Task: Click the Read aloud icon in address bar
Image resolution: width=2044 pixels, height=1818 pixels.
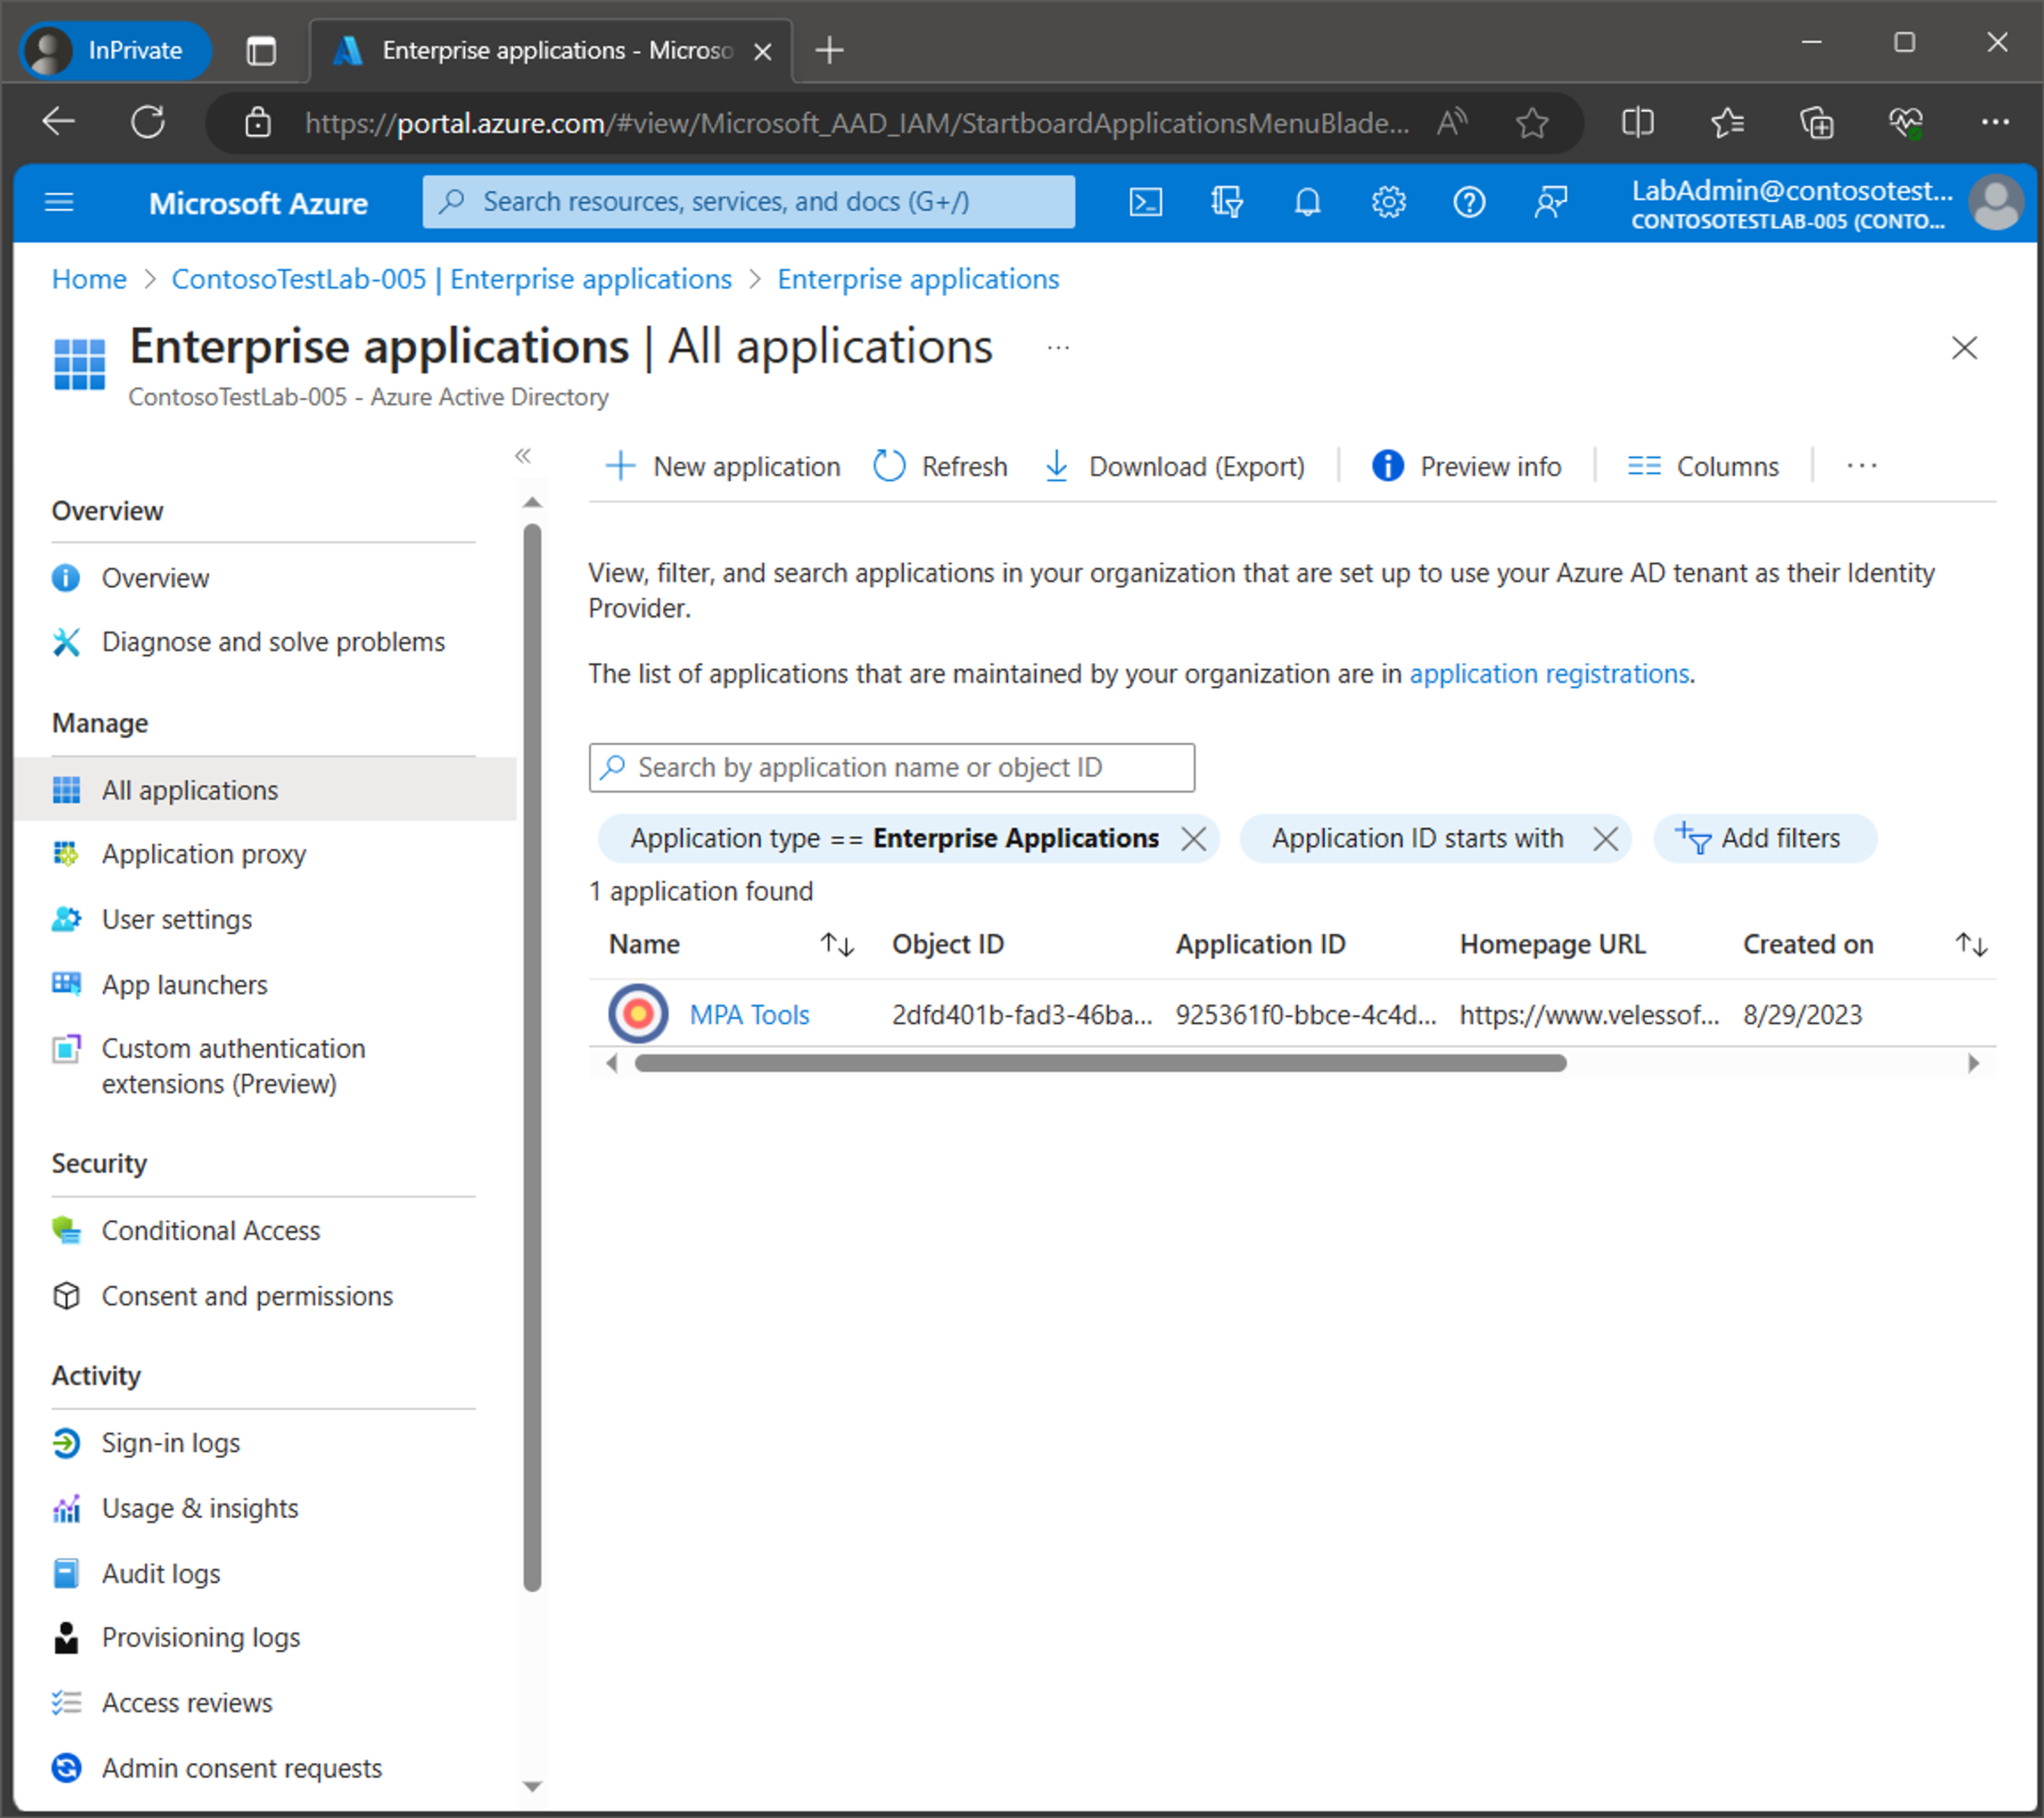Action: click(x=1452, y=123)
